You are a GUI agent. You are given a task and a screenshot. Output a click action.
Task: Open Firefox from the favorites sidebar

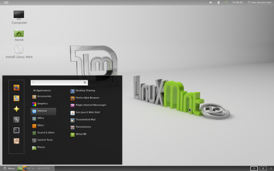[x=16, y=88]
